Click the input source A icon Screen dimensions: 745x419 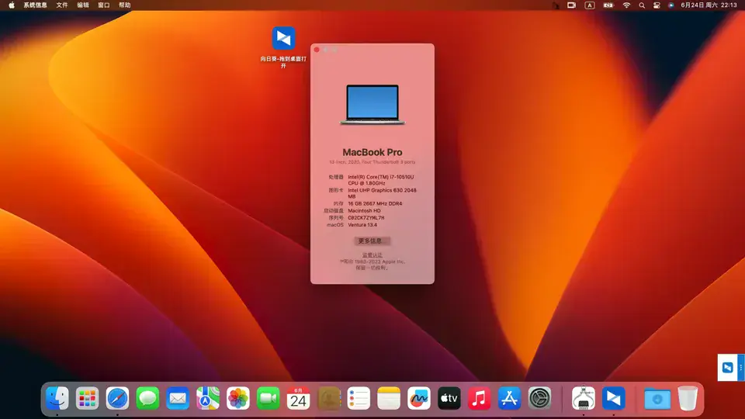point(590,5)
